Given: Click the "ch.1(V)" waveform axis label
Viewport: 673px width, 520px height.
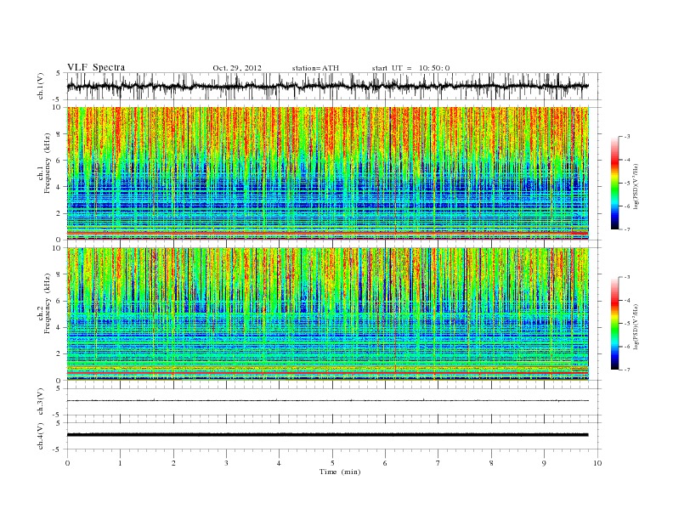Looking at the screenshot, I should [x=41, y=85].
